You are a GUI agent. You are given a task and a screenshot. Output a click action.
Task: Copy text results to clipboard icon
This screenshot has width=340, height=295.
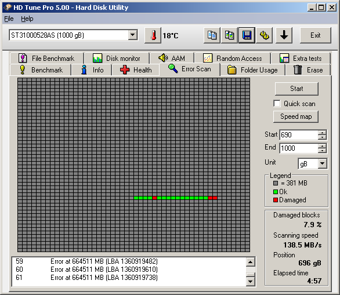pyautogui.click(x=212, y=35)
